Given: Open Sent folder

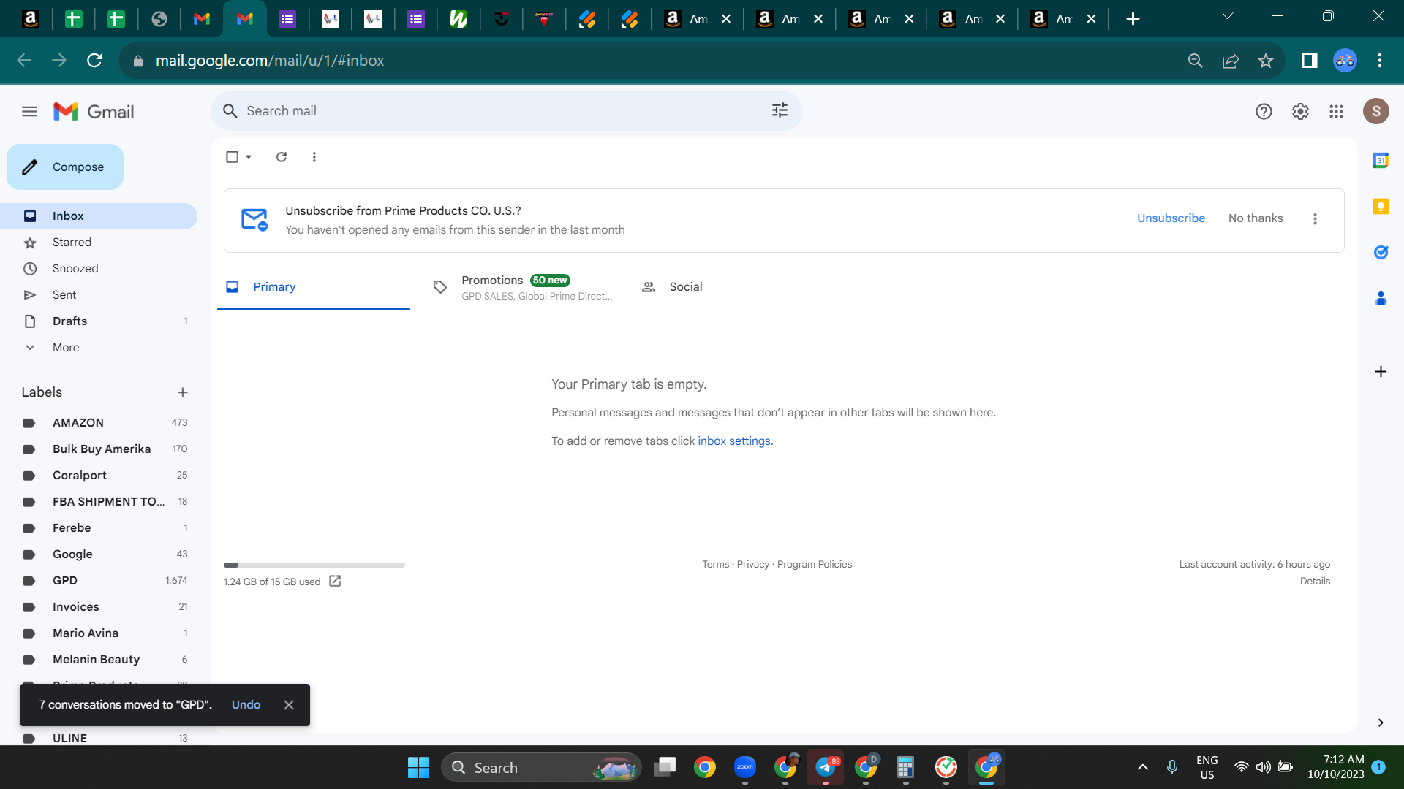Looking at the screenshot, I should tap(99, 295).
